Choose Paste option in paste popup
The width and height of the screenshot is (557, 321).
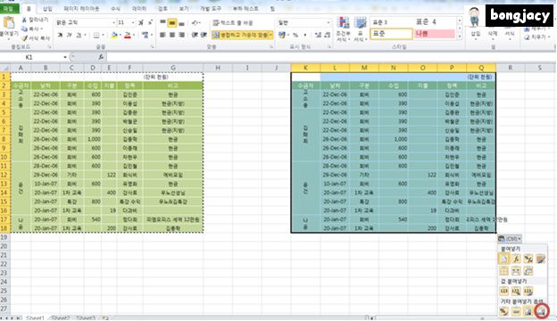pyautogui.click(x=503, y=259)
